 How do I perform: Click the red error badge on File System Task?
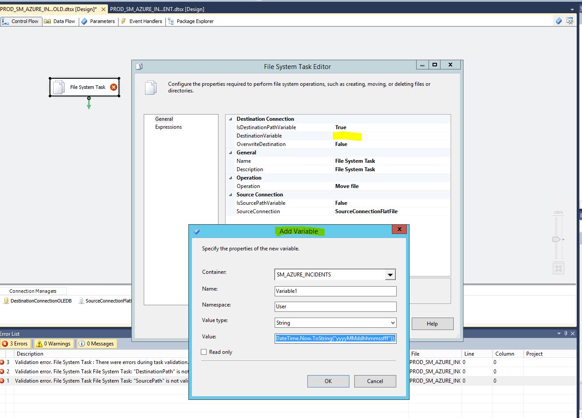click(114, 87)
